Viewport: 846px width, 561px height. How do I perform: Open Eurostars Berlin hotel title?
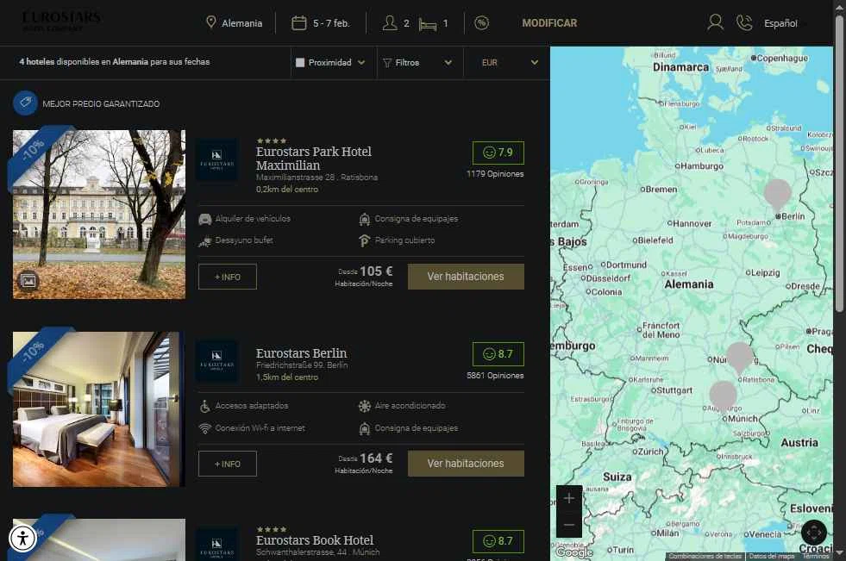point(301,353)
